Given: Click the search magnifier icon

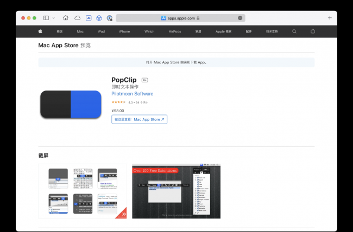Looking at the screenshot, I should tap(294, 31).
